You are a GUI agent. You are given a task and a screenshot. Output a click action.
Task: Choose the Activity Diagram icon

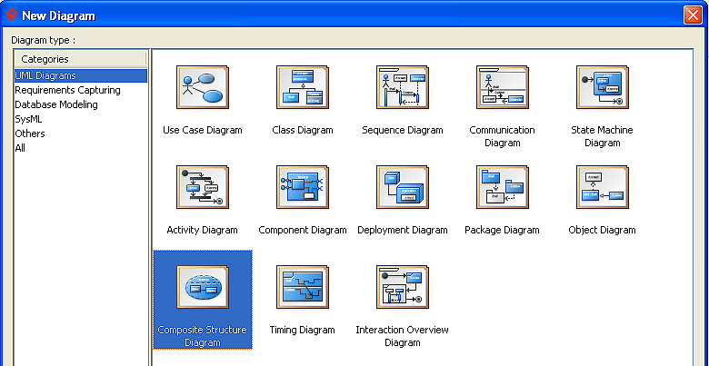point(202,187)
